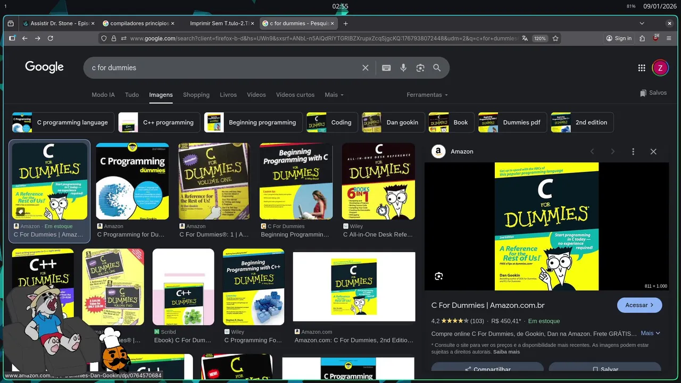Image resolution: width=681 pixels, height=383 pixels.
Task: Open Beginning Programming with C thumbnail
Action: coord(296,181)
